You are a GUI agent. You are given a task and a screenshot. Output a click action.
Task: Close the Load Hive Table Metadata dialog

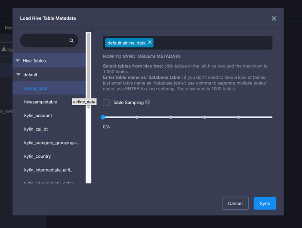click(274, 19)
